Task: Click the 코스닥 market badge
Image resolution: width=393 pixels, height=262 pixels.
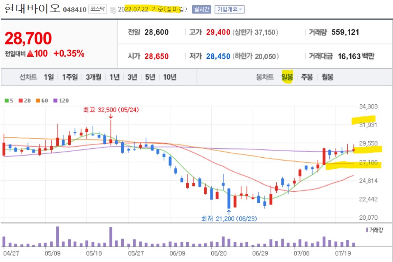Action: coord(97,9)
